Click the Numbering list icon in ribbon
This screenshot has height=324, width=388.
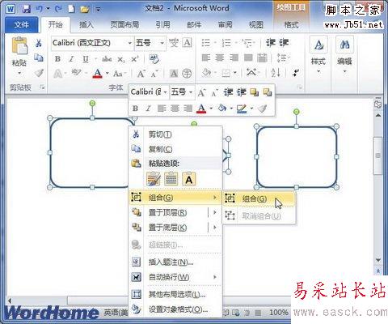tap(226, 43)
